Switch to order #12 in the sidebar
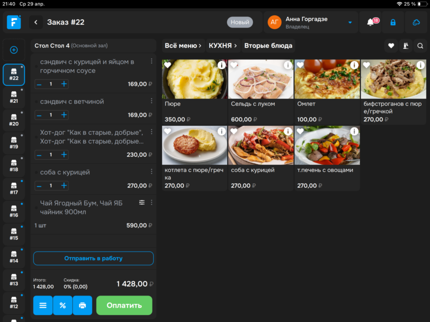The image size is (430, 322). coord(14,303)
